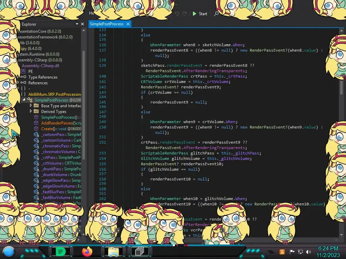Screen dimensions: 346x259
Task: Click the green Start debugging button
Action: pos(200,13)
